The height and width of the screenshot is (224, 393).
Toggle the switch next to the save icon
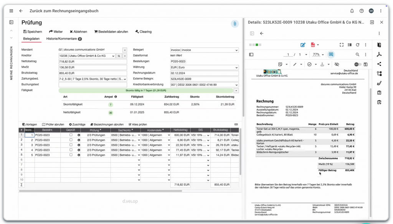pos(358,64)
